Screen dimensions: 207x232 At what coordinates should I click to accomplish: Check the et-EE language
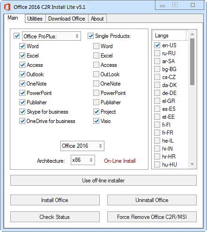click(x=157, y=117)
